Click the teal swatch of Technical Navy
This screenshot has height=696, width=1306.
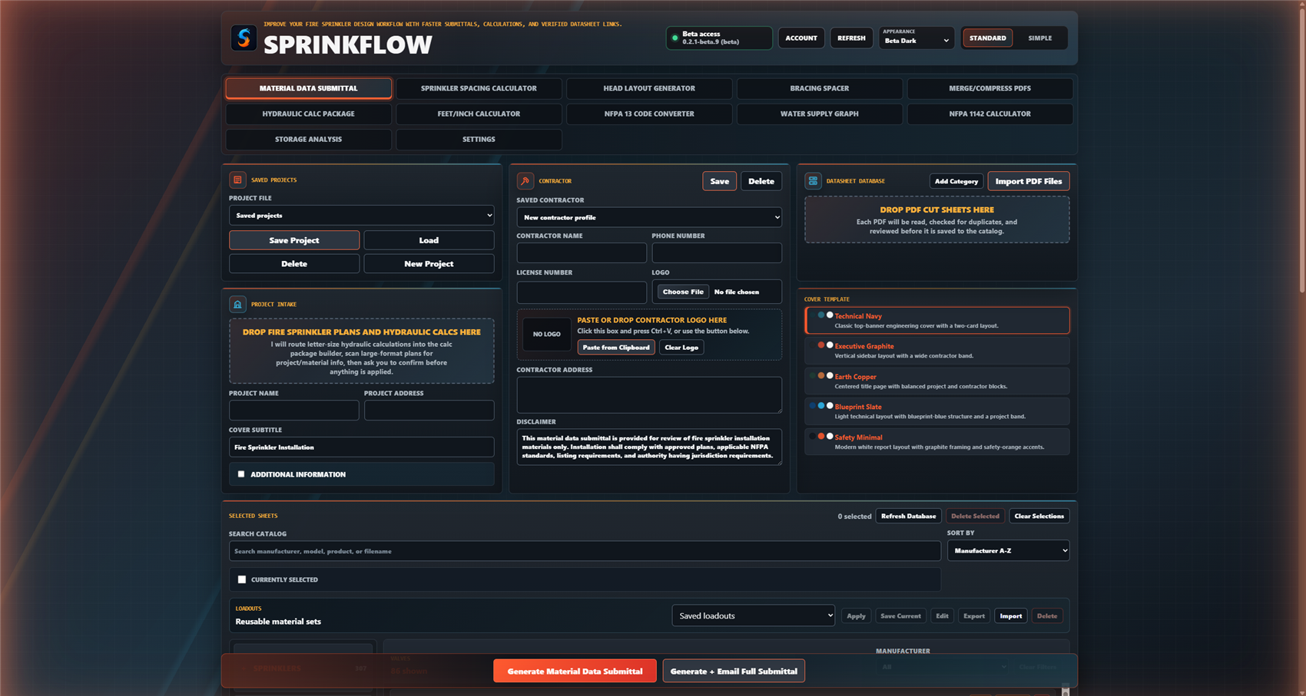click(821, 315)
